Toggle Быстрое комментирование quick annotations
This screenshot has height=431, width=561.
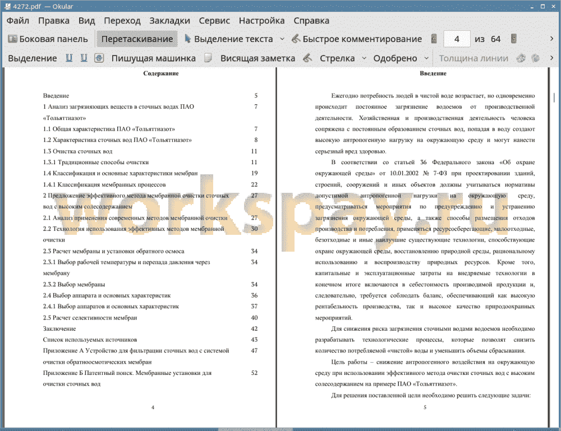click(x=357, y=39)
